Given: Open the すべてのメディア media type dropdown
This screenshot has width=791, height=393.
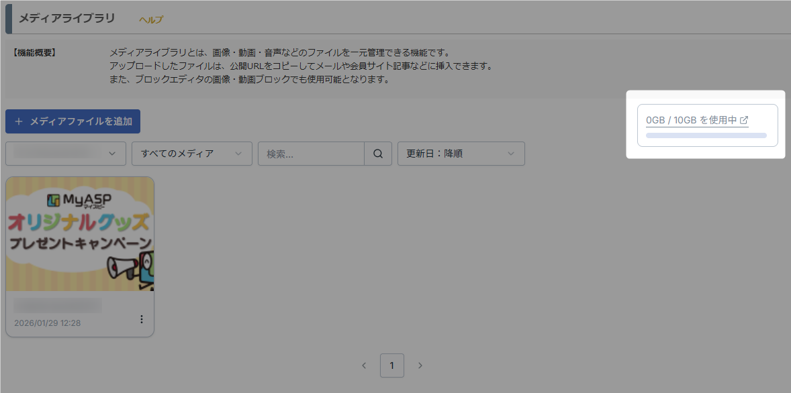Looking at the screenshot, I should pyautogui.click(x=191, y=153).
